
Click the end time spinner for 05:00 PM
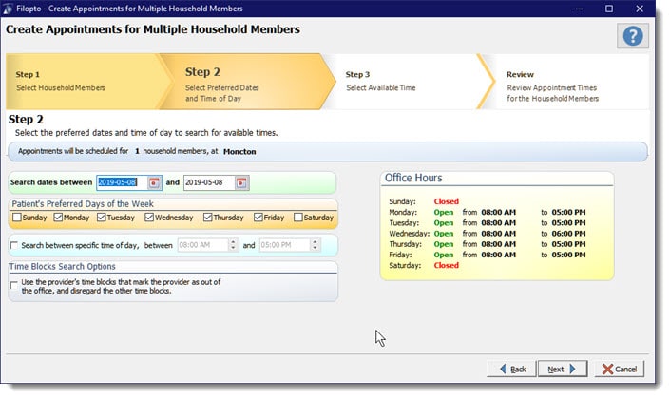[x=315, y=245]
